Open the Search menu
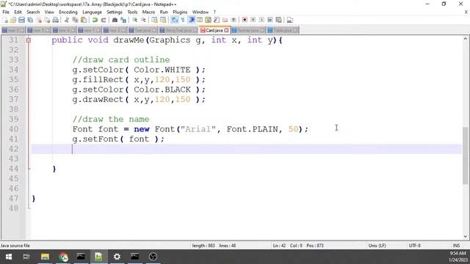 click(33, 12)
